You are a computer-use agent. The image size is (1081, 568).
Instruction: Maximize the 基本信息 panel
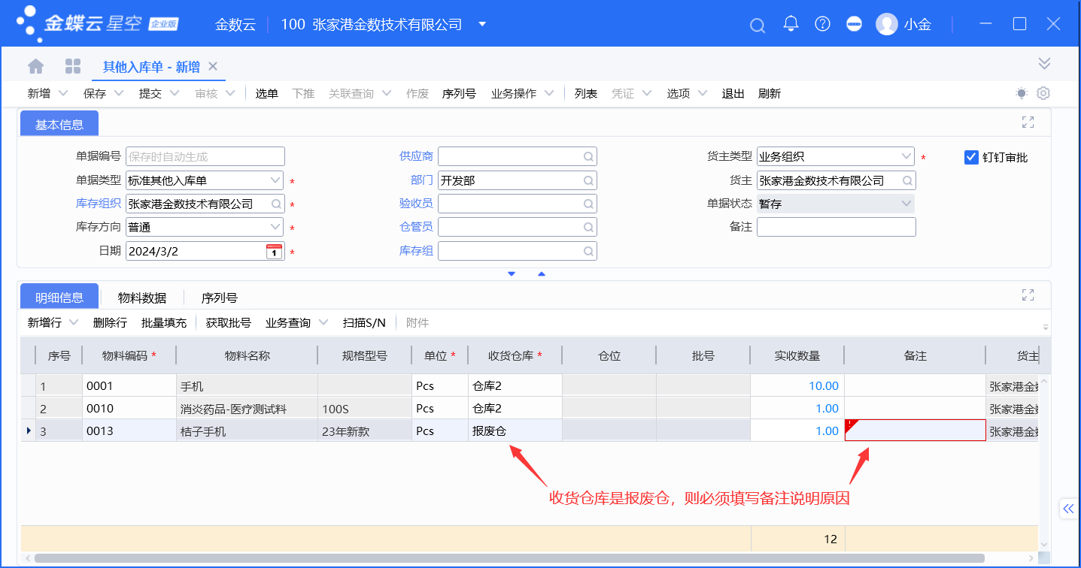coord(1028,122)
